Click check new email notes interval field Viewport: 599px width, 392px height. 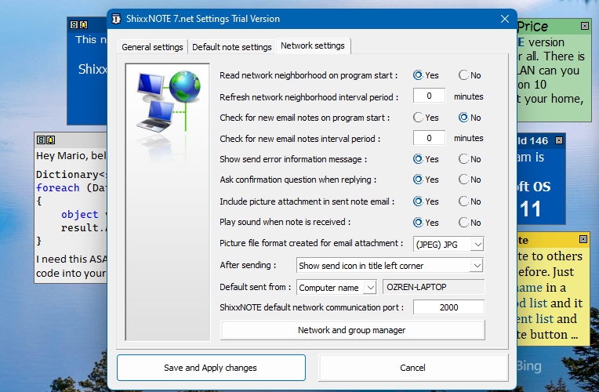coord(429,138)
